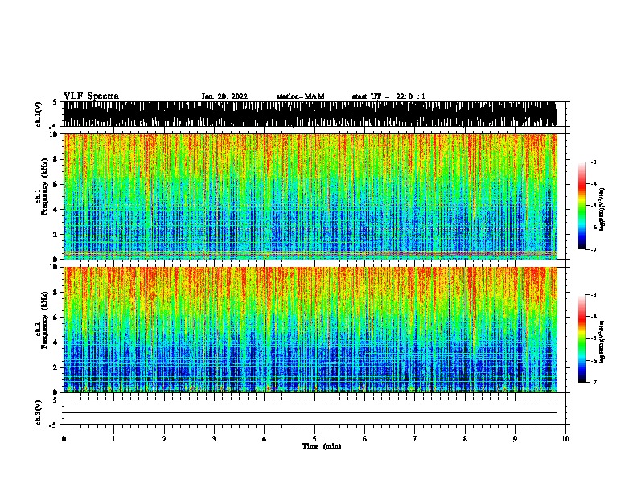Click the time axis tick label '8'

(465, 438)
